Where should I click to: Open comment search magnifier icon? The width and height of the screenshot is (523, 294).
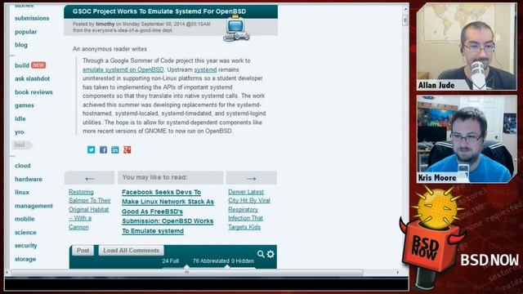[x=261, y=254]
